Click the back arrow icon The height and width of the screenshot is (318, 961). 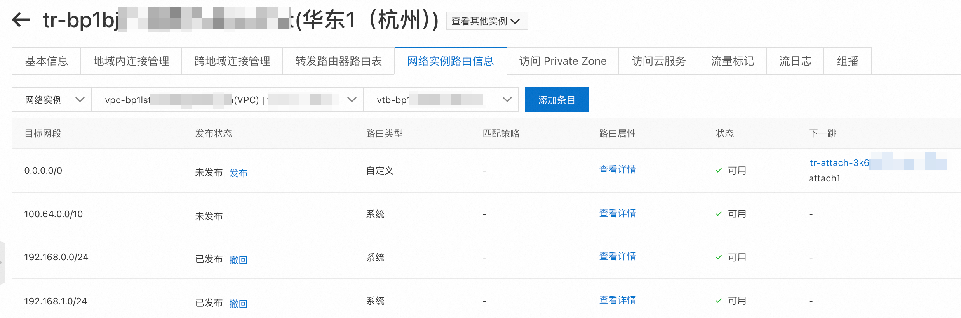click(x=21, y=20)
